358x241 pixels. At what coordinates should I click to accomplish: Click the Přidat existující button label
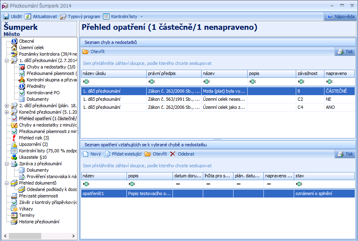pyautogui.click(x=126, y=154)
